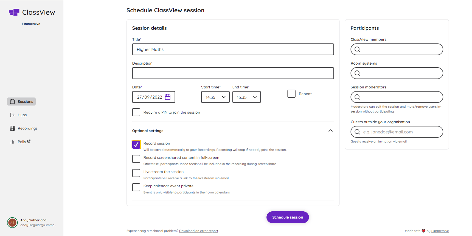Click the ClassView logo
The image size is (472, 236).
(x=32, y=12)
